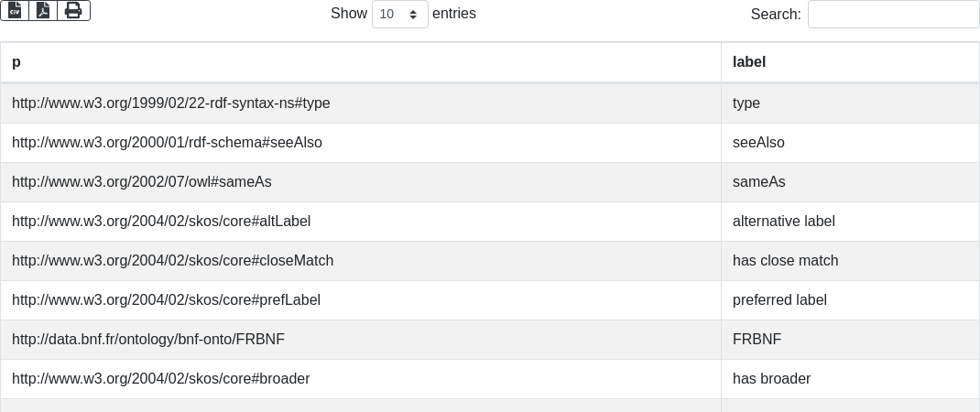Click the skos/core#closeMatch URI cell

pos(172,261)
